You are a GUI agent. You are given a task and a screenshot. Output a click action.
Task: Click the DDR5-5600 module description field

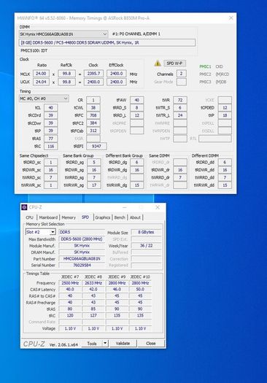coord(107,42)
